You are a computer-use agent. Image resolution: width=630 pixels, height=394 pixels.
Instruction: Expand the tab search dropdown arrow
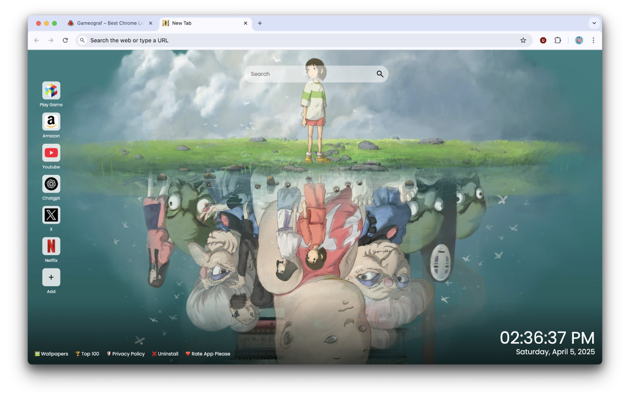(594, 23)
